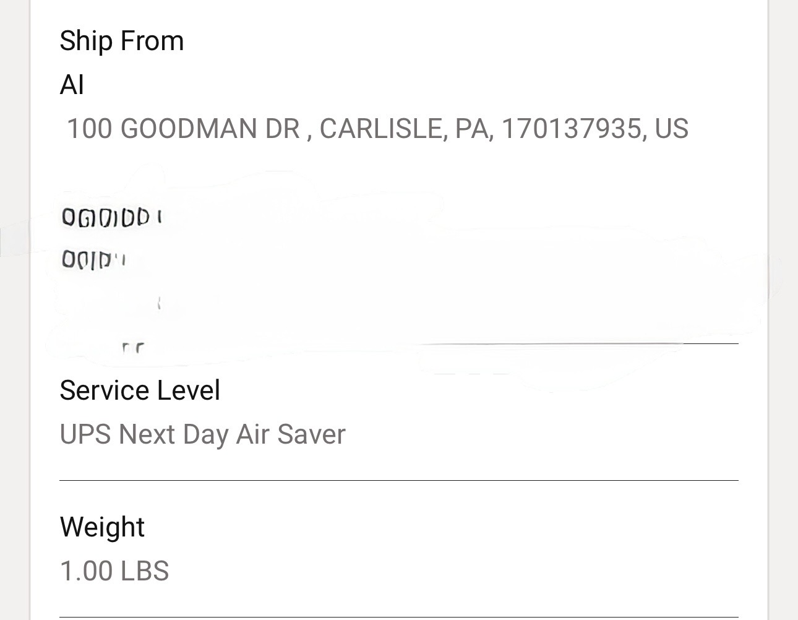The width and height of the screenshot is (798, 620).
Task: Select the 1.00 LBS weight value
Action: click(x=114, y=571)
